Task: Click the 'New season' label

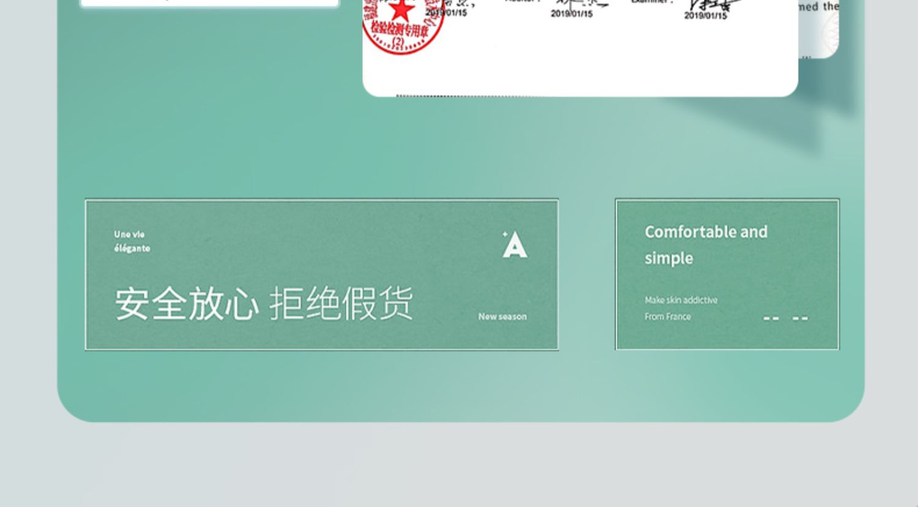Action: [502, 317]
